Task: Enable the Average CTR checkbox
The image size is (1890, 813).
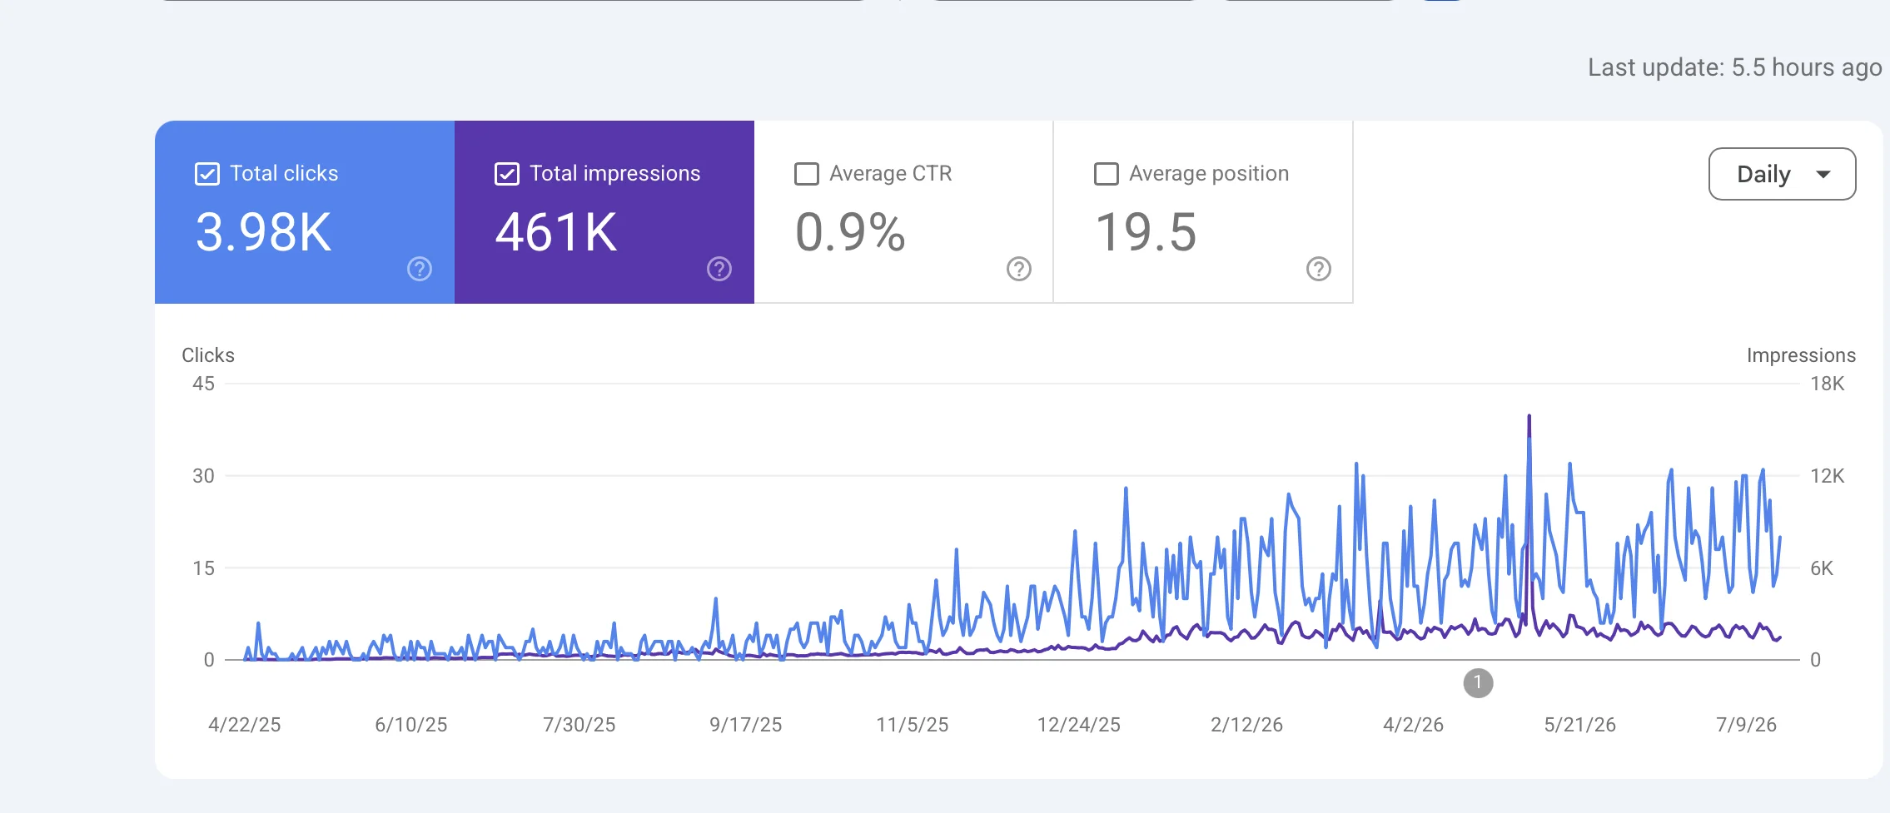Action: point(807,174)
